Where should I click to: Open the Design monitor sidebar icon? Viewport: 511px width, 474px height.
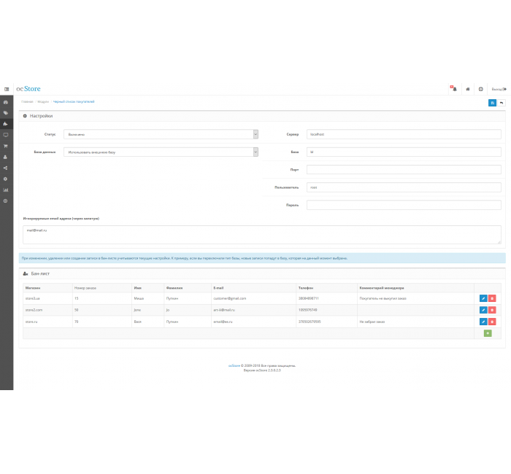[6, 135]
